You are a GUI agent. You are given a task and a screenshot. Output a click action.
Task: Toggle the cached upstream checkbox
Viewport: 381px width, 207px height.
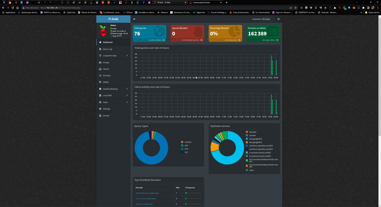(247, 135)
